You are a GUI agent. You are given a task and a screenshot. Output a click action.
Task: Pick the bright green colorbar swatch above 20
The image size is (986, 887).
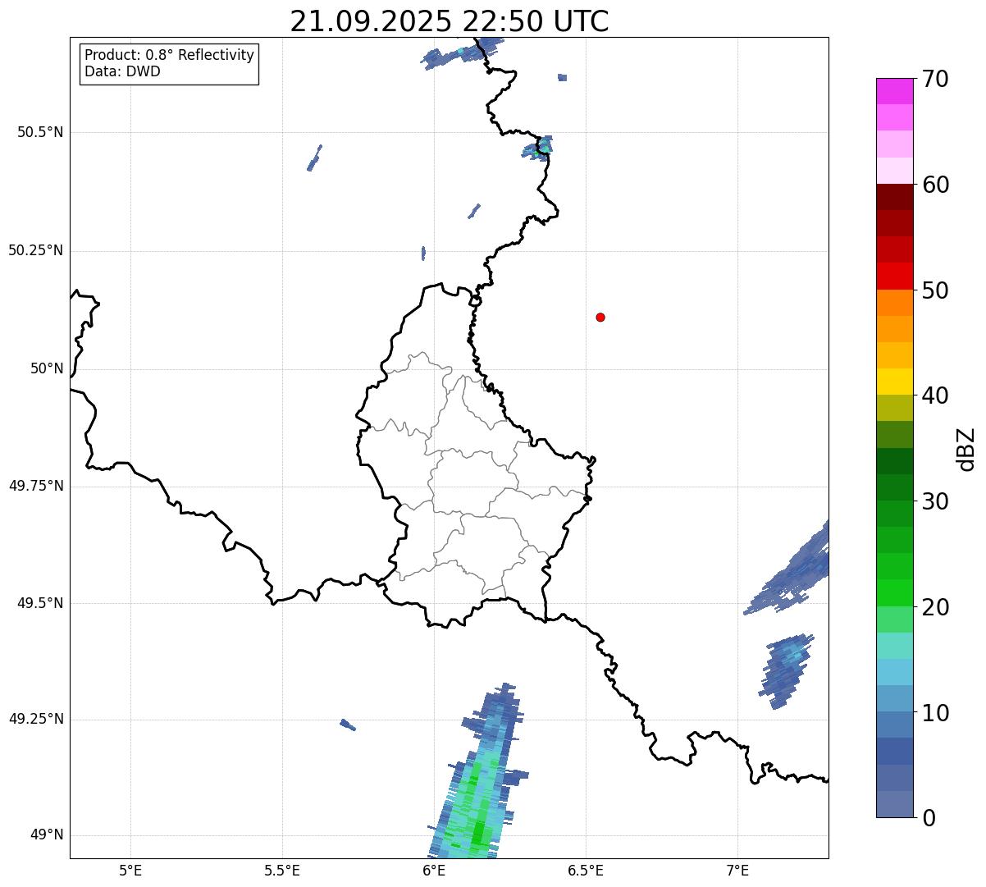(x=894, y=592)
